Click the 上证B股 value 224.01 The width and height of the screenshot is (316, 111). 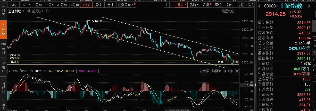tap(304, 105)
